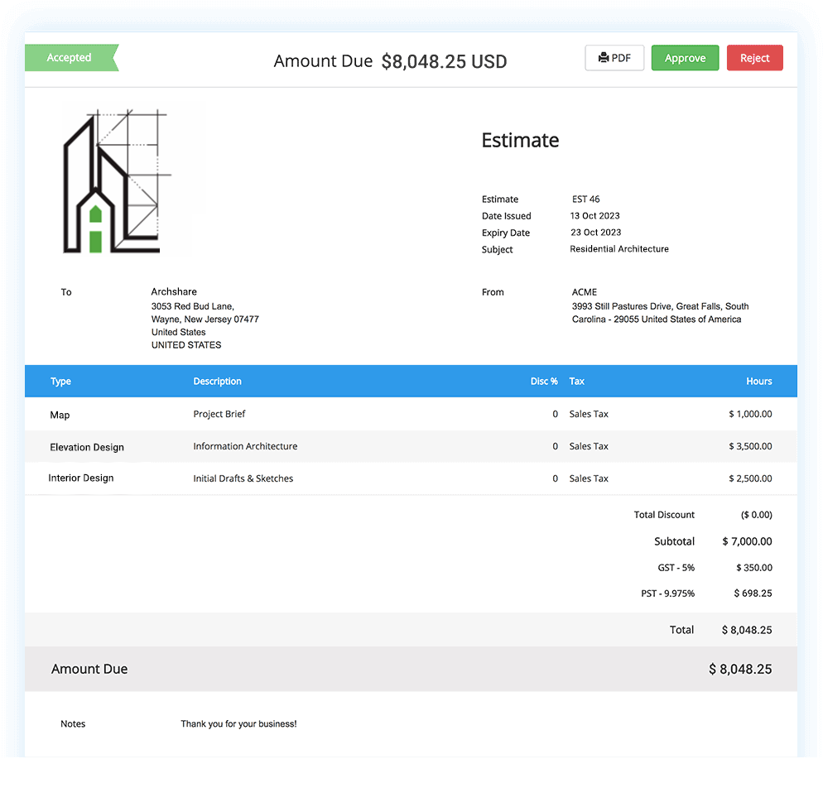The width and height of the screenshot is (823, 788).
Task: Click the estimate number EST 46
Action: [586, 199]
